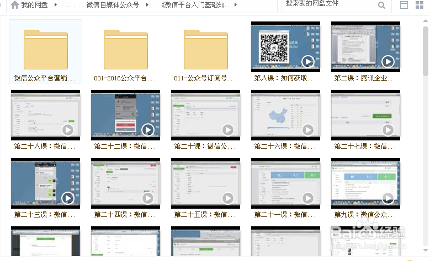Open folder 微信公众平台营销...

tap(45, 49)
